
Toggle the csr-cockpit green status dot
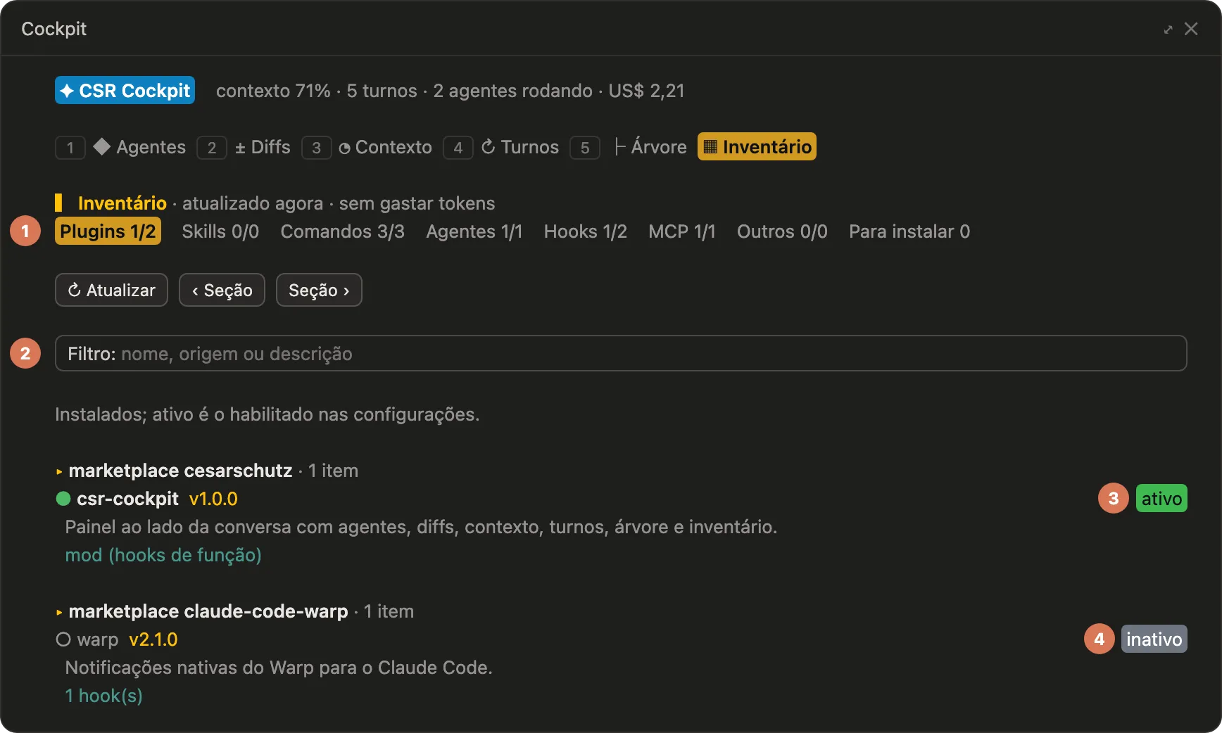(63, 499)
